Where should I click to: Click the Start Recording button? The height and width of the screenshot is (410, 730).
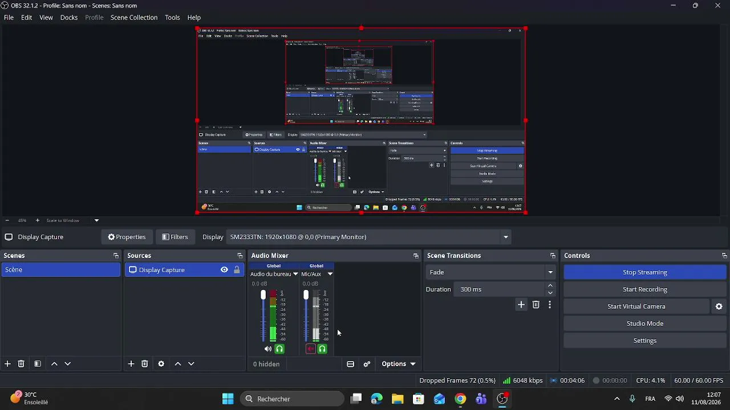click(x=645, y=289)
